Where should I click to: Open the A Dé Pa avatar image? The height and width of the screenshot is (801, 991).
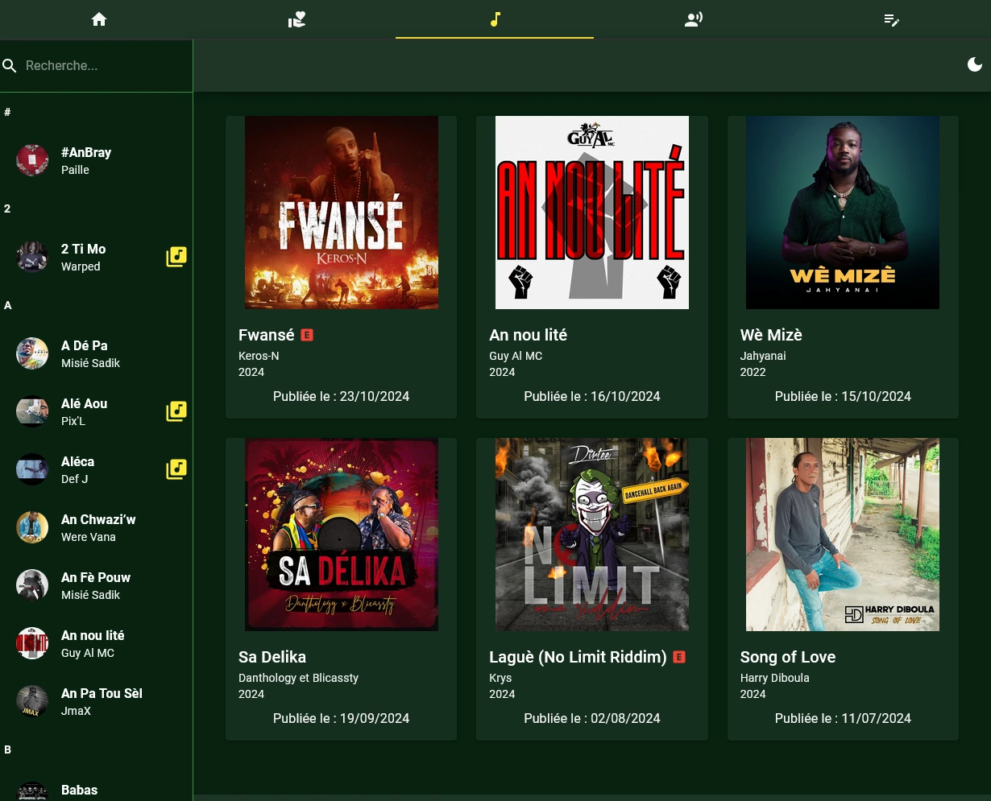(x=32, y=353)
